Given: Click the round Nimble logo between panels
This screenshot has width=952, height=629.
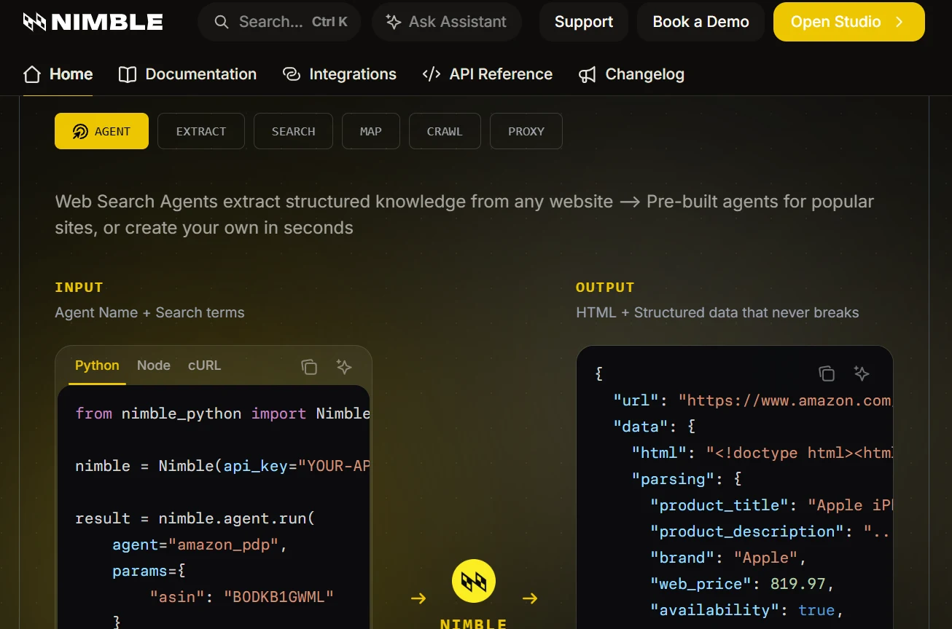Looking at the screenshot, I should pos(474,581).
